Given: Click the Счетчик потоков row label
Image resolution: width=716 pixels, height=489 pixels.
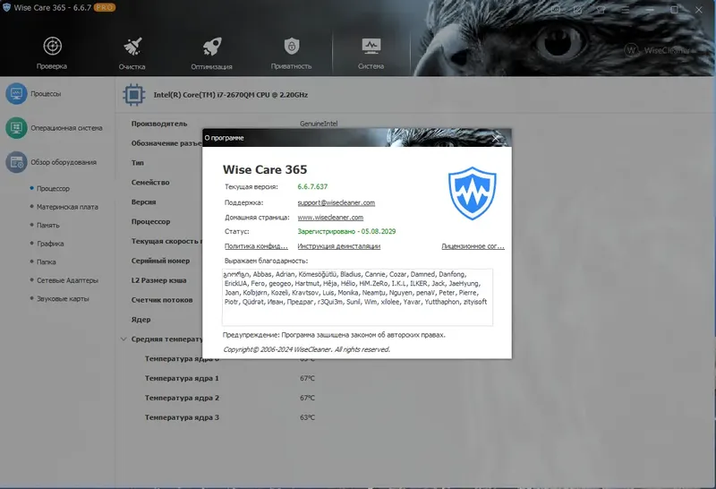Looking at the screenshot, I should 162,300.
